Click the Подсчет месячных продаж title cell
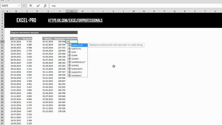 pos(44,32)
